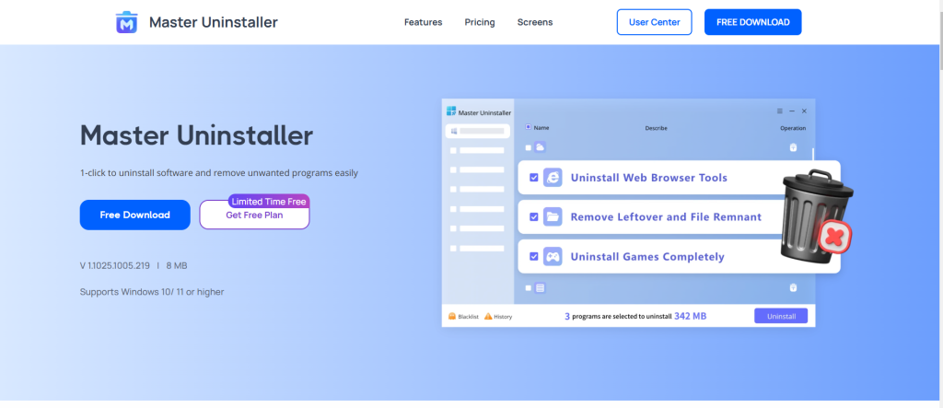This screenshot has width=943, height=408.
Task: Click the version V 1.1025.1005.219 text
Action: (x=115, y=265)
